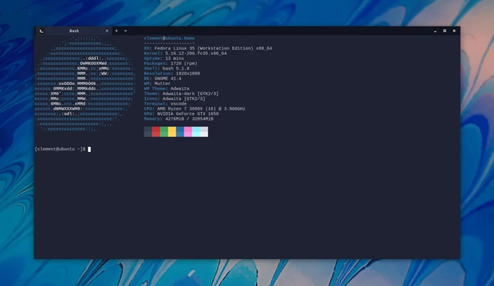
Task: Click the red color block
Action: pyautogui.click(x=156, y=132)
